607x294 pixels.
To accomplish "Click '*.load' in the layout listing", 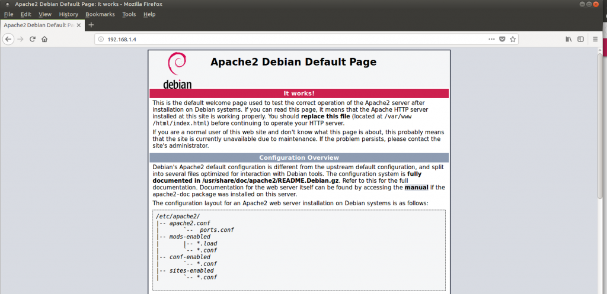I will [x=207, y=244].
